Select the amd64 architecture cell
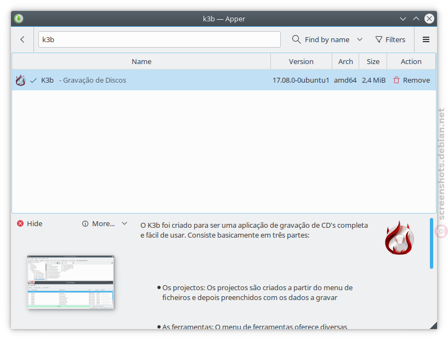The height and width of the screenshot is (340, 448). [345, 80]
